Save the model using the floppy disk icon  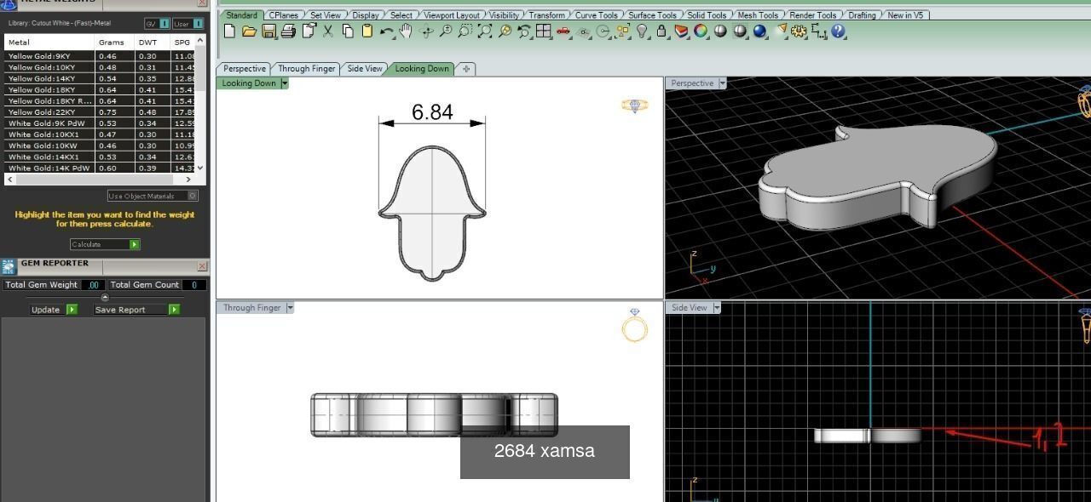click(x=268, y=31)
